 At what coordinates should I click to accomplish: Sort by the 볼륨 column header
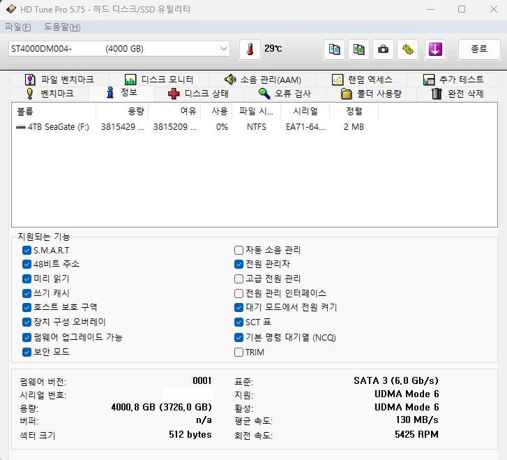(x=54, y=112)
